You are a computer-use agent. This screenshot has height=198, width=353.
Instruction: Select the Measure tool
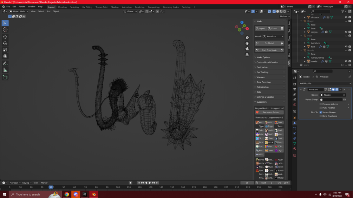pos(5,70)
